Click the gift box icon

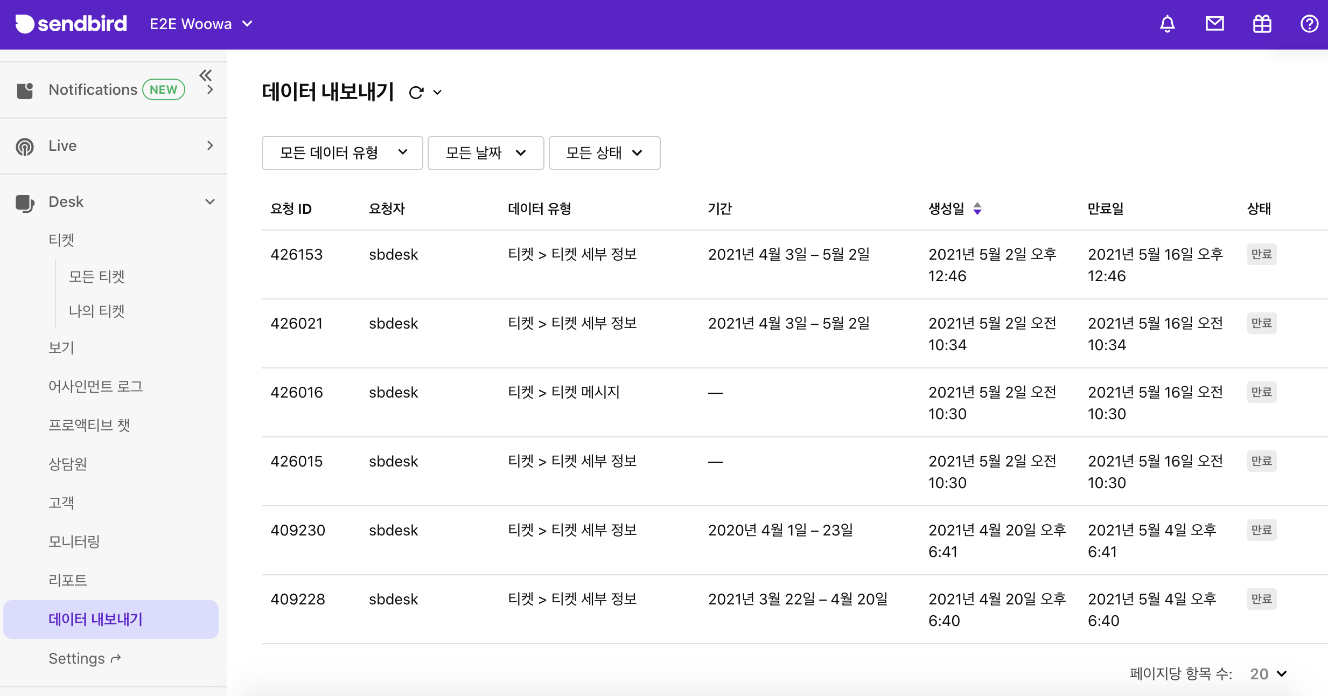[1262, 24]
